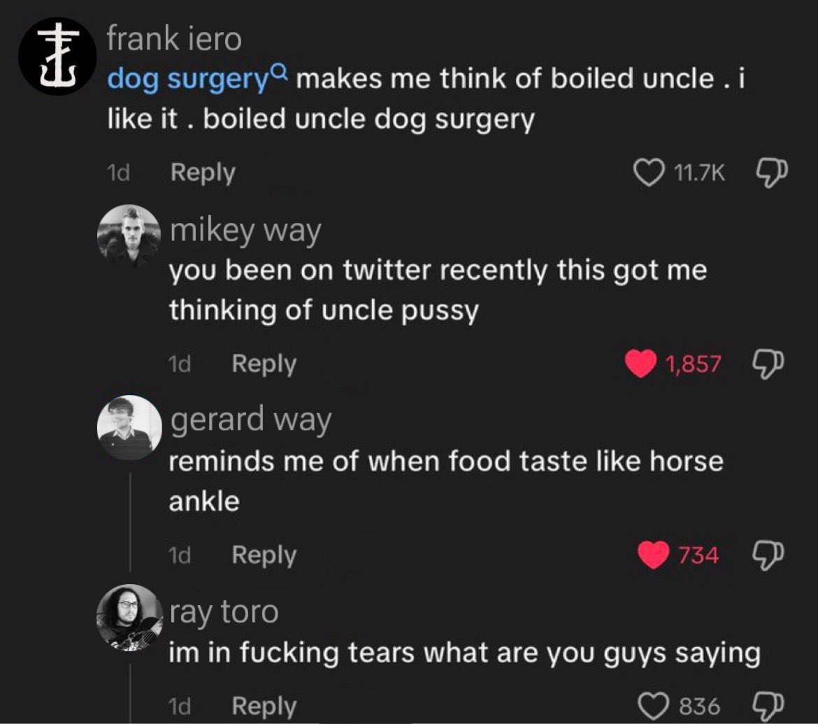
Task: Open ray toro's profile avatar
Action: pyautogui.click(x=129, y=618)
